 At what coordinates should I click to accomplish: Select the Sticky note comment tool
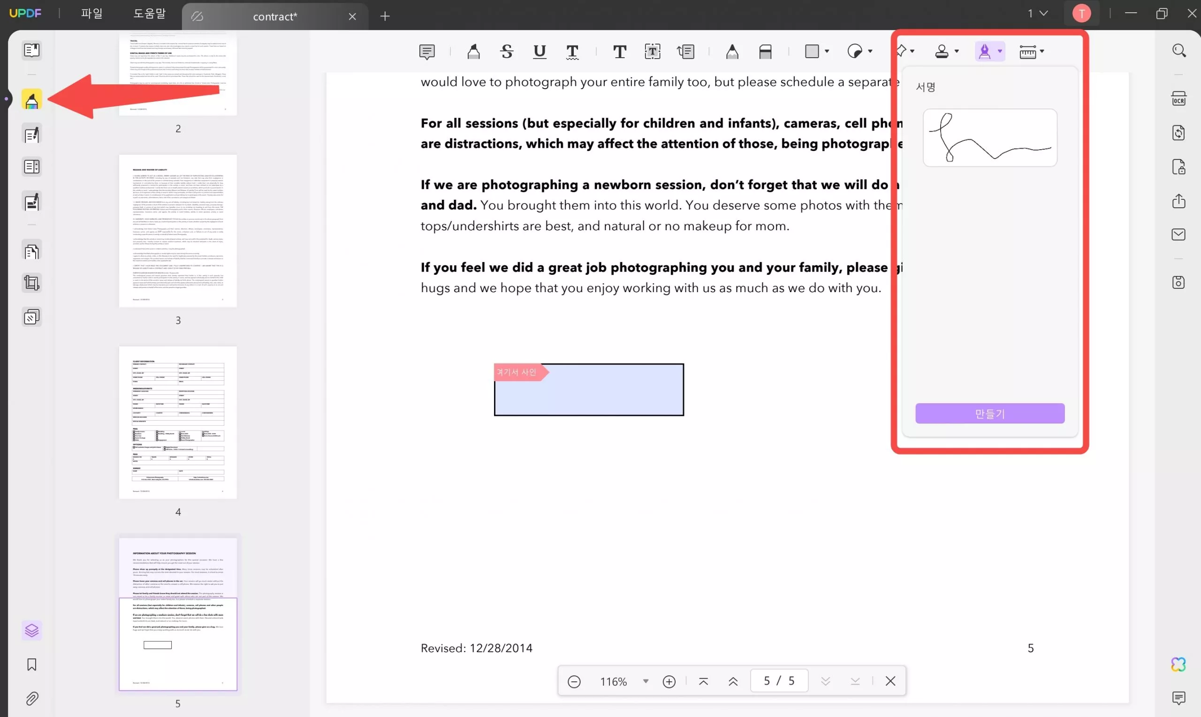(x=427, y=52)
